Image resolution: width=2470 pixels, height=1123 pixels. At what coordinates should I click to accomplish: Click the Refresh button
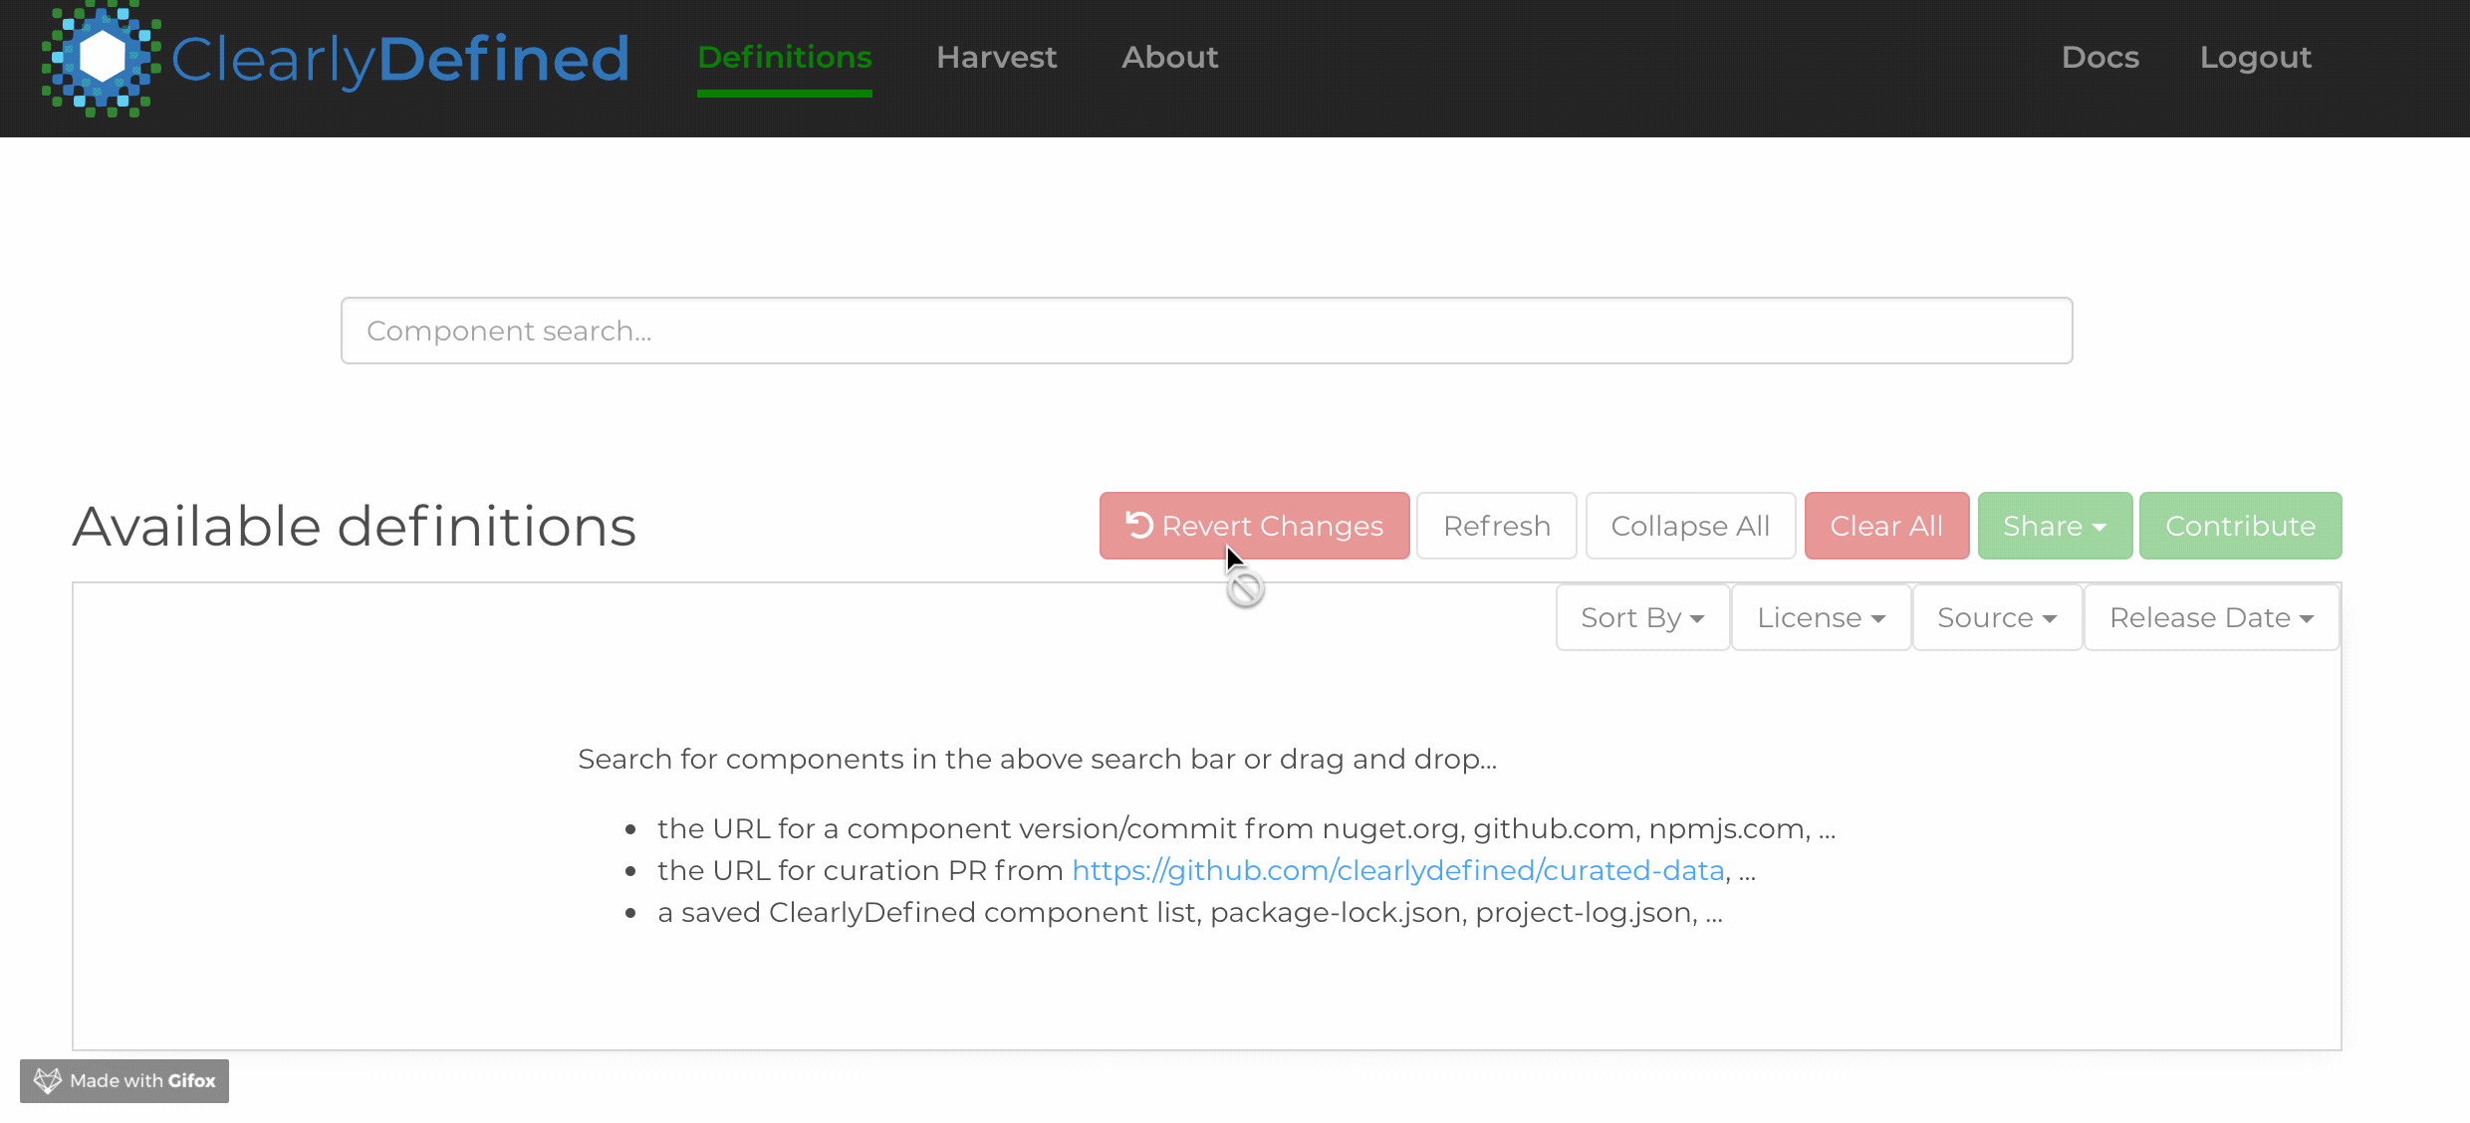tap(1496, 526)
